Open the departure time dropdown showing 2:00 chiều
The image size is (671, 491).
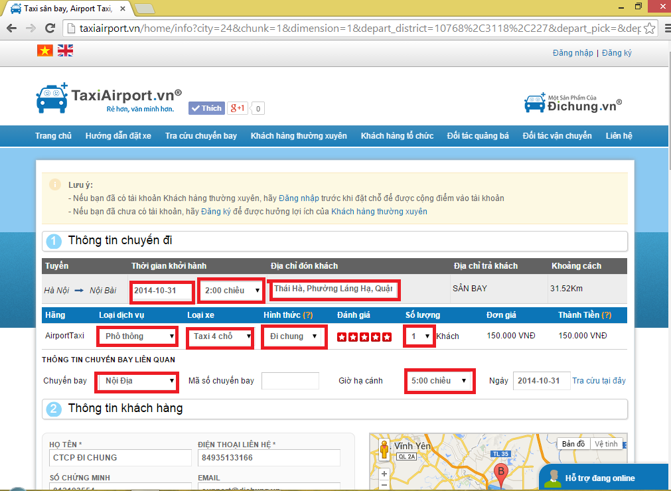pyautogui.click(x=232, y=291)
